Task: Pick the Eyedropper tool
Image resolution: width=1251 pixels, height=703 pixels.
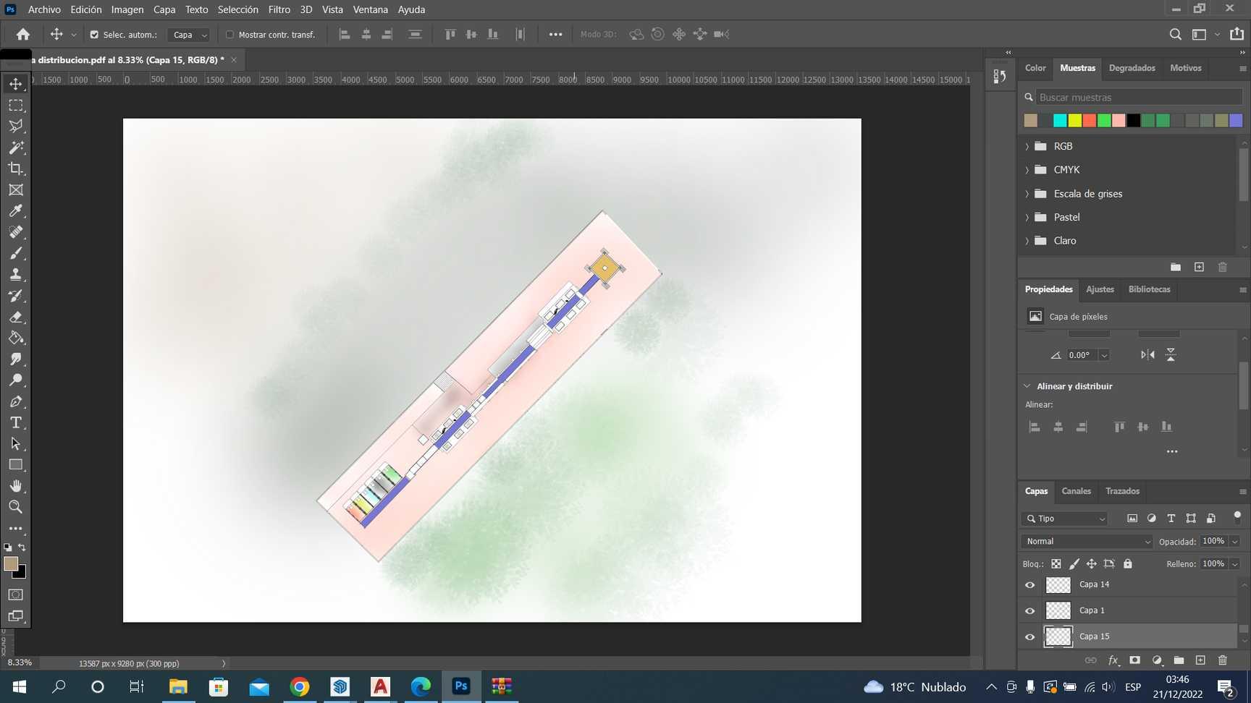Action: point(16,211)
